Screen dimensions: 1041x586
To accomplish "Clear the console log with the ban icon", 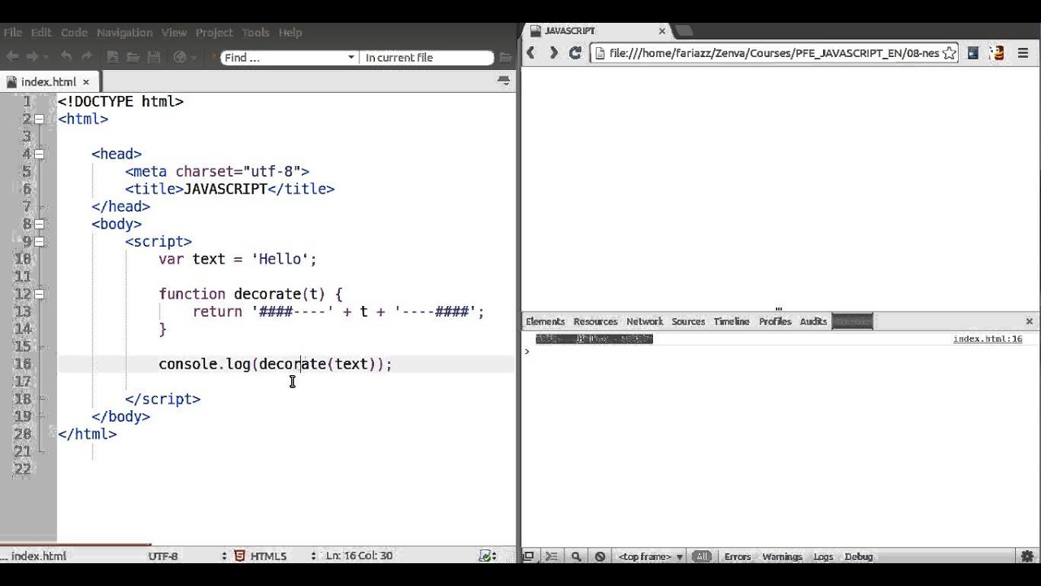I will coord(600,557).
